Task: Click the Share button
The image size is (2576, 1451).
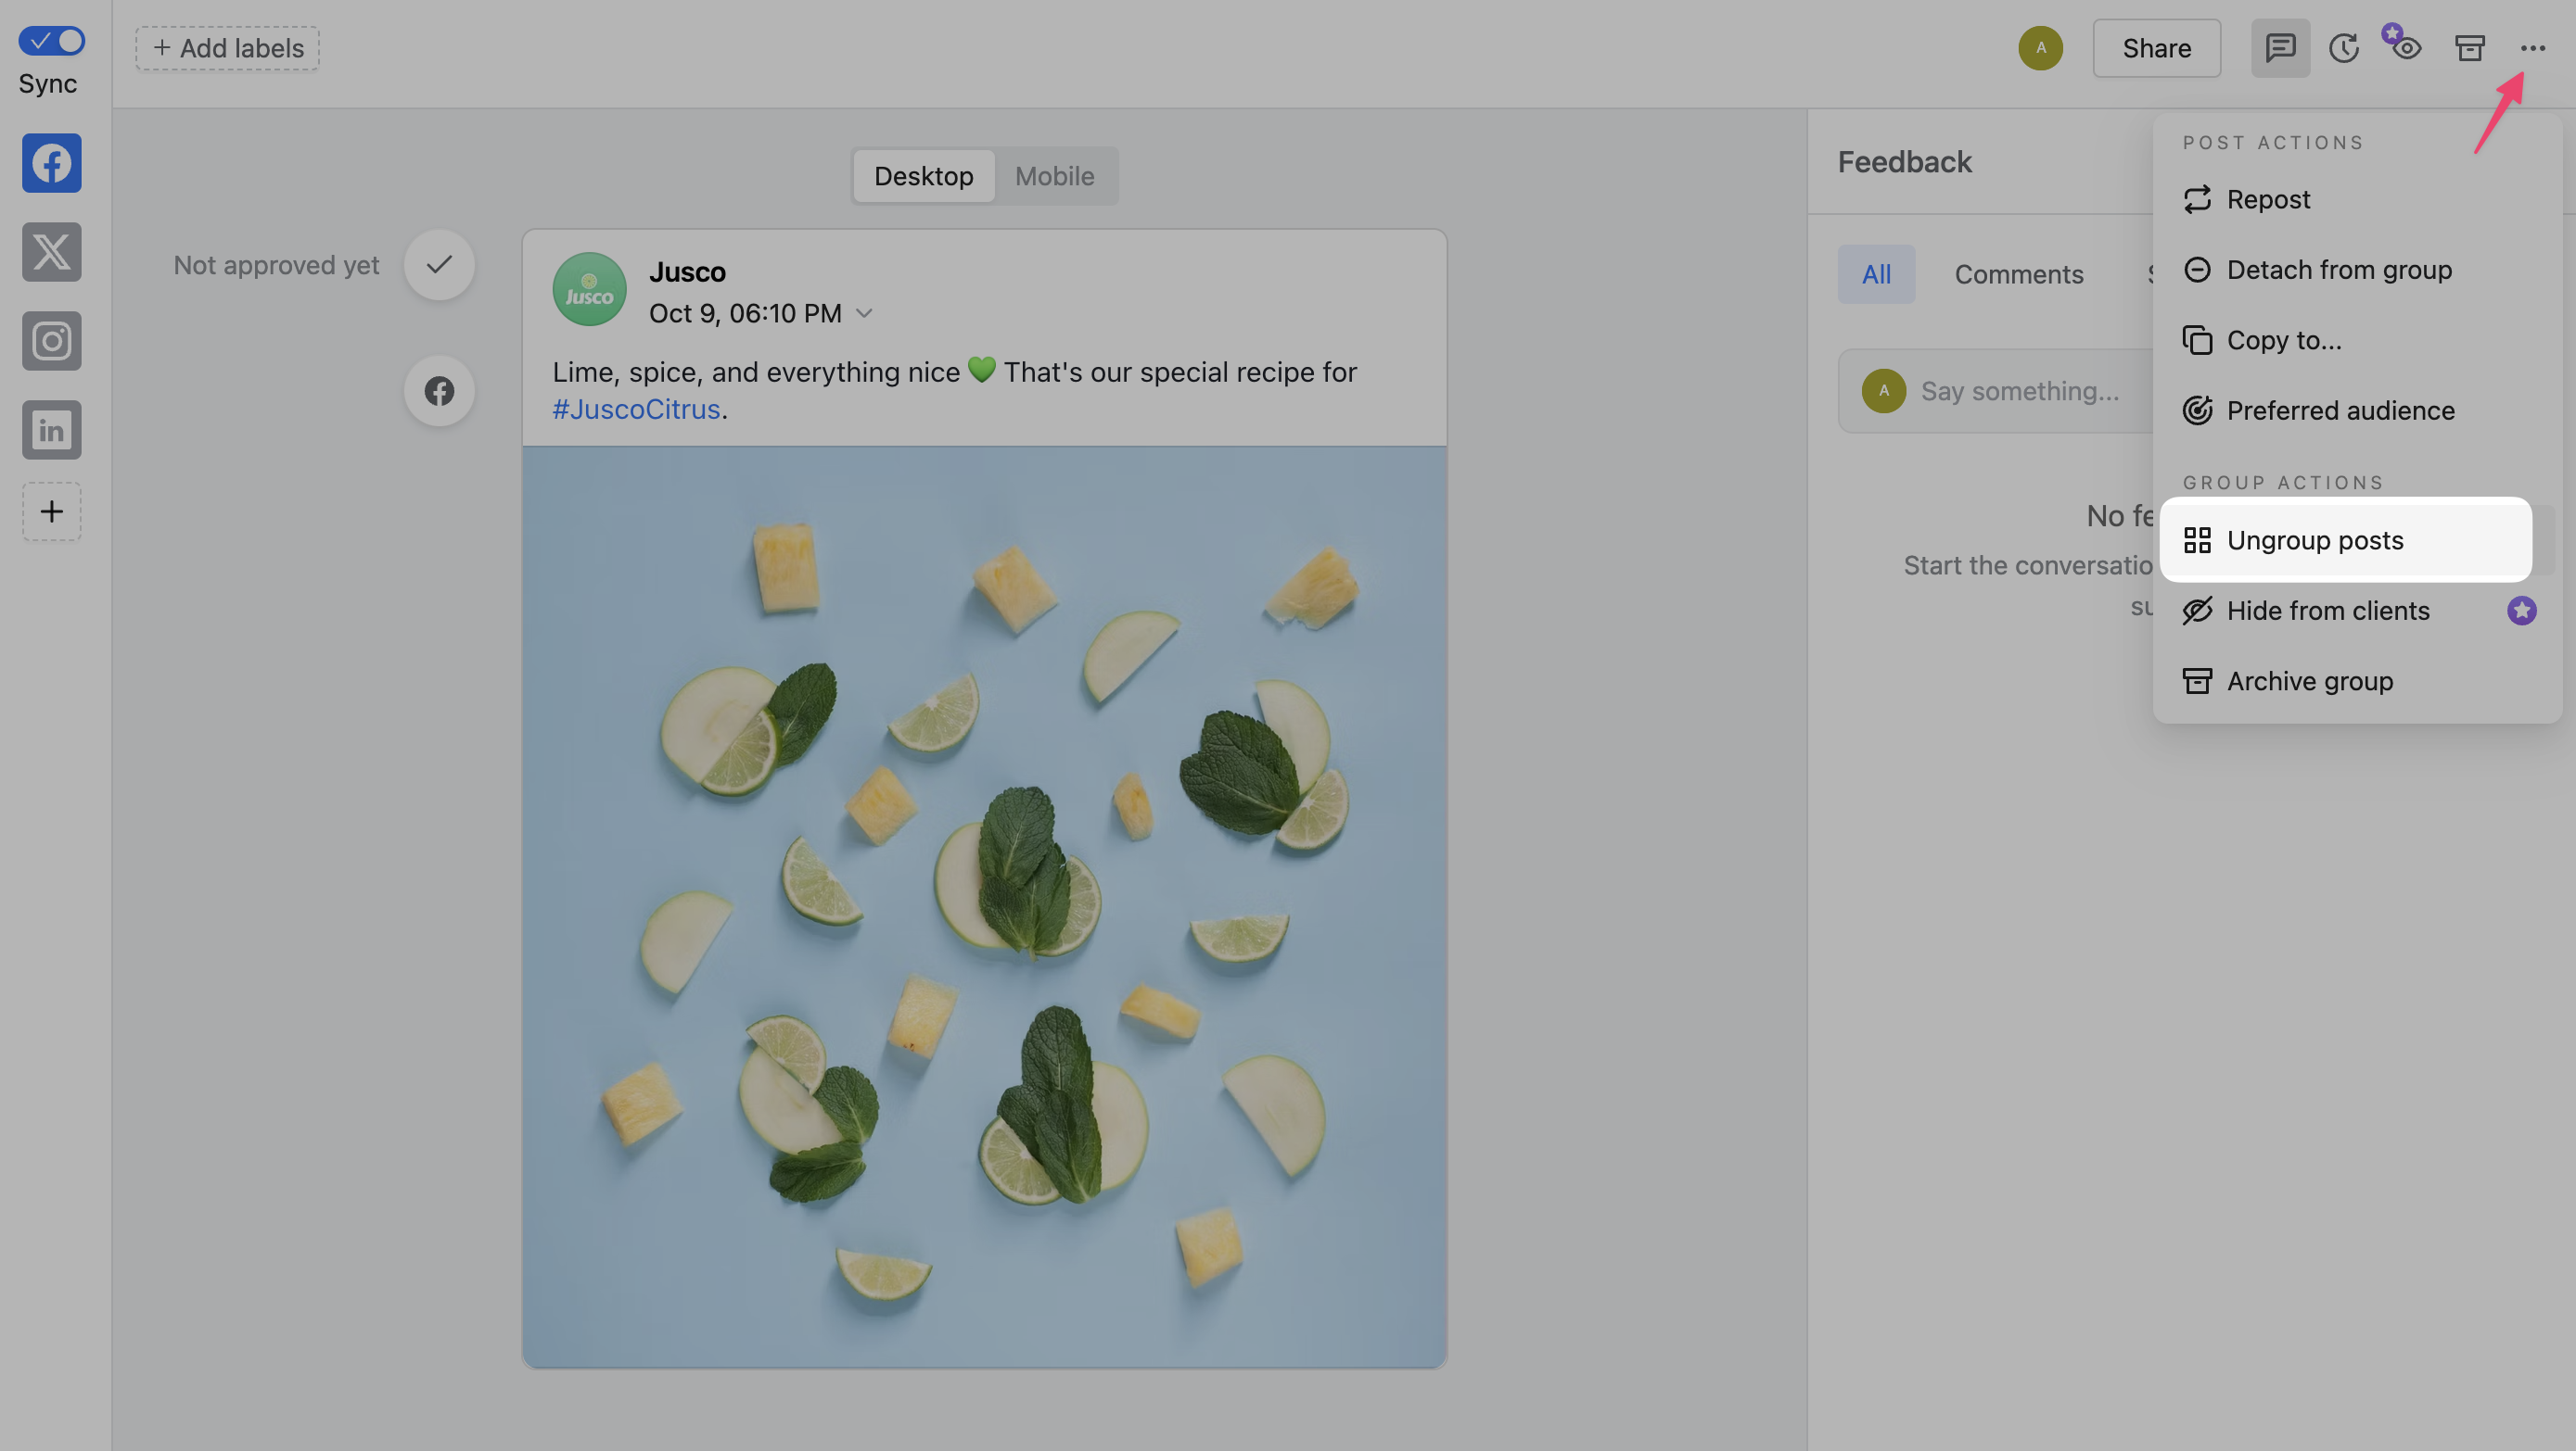Action: tap(2156, 48)
